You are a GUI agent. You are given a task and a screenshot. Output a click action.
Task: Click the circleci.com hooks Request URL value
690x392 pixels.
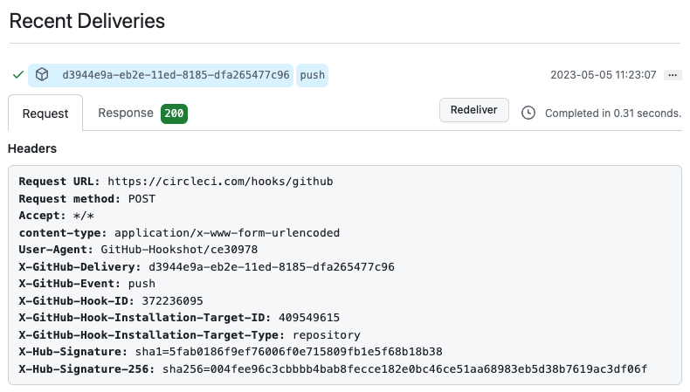220,182
